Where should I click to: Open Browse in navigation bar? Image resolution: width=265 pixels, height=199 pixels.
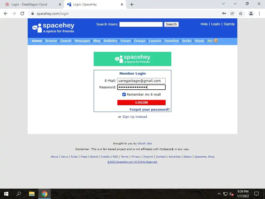[x=51, y=41]
